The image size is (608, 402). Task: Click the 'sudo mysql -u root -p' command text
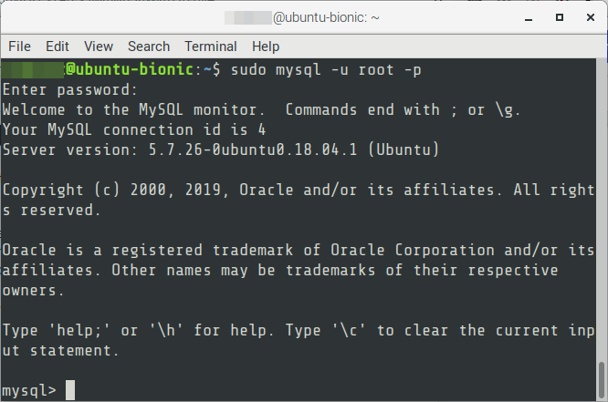click(326, 70)
